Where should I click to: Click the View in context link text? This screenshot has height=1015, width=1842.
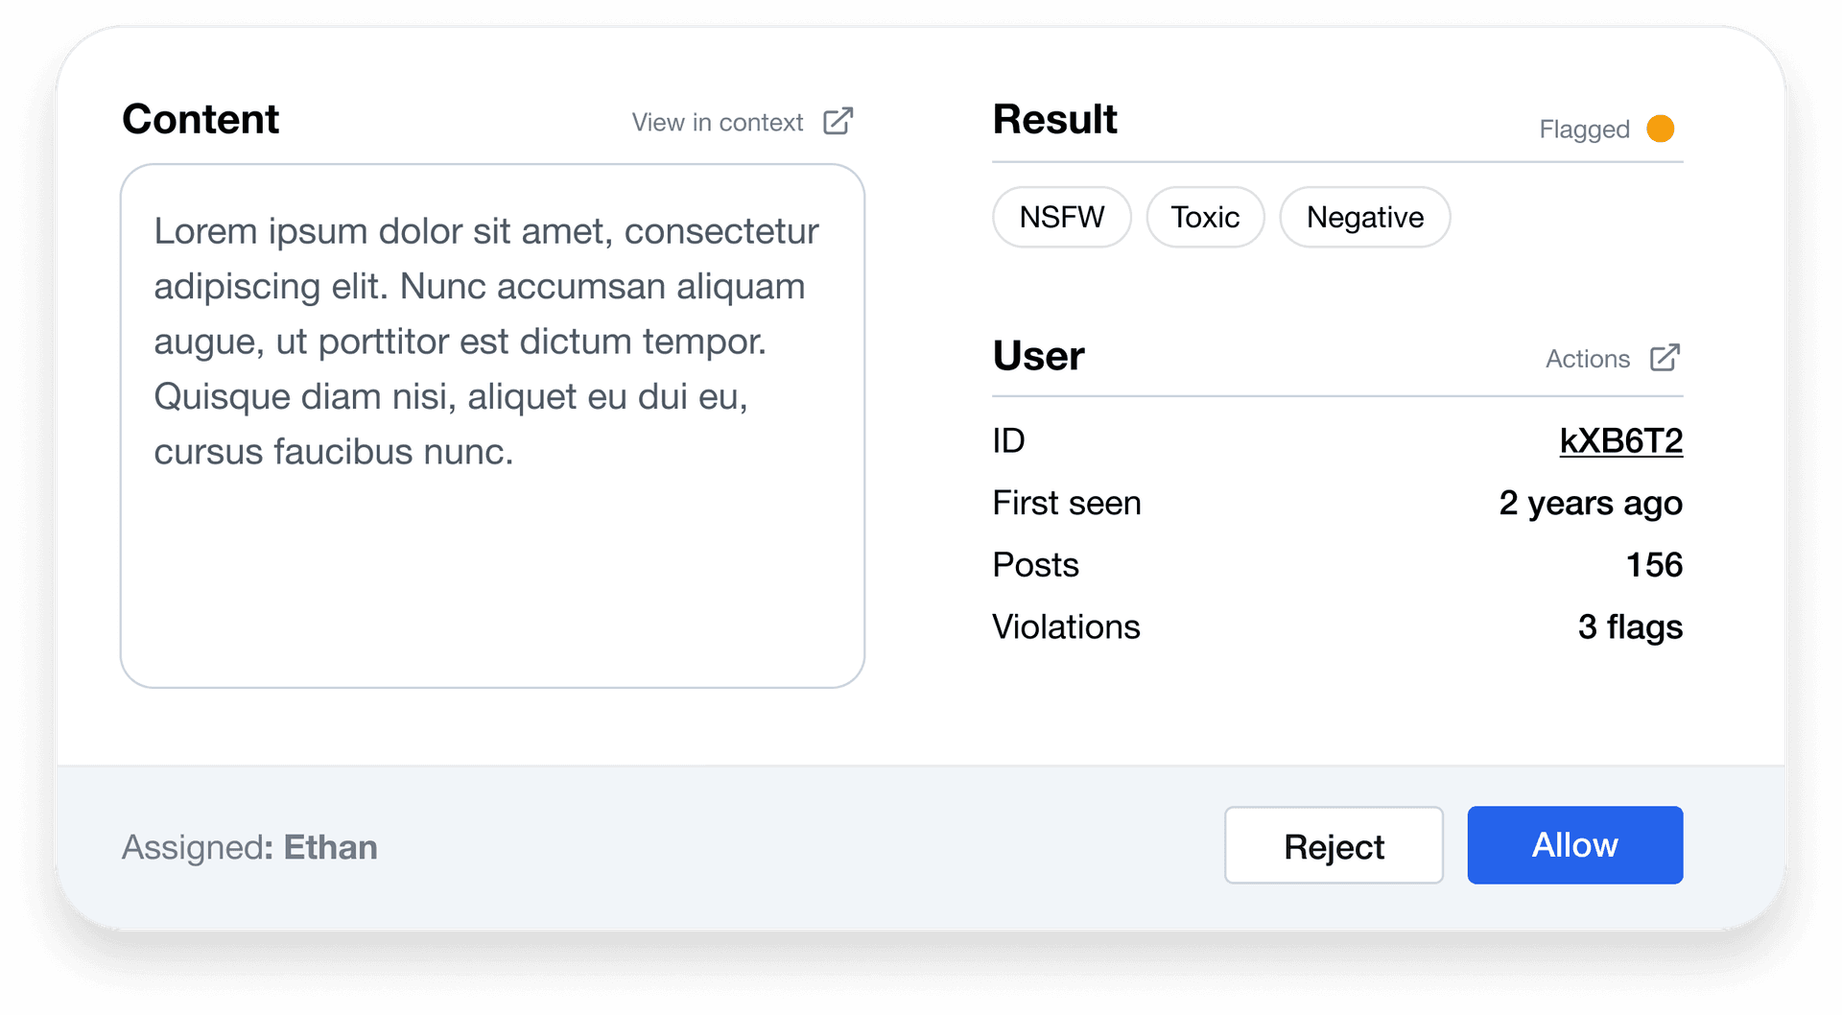(x=718, y=122)
